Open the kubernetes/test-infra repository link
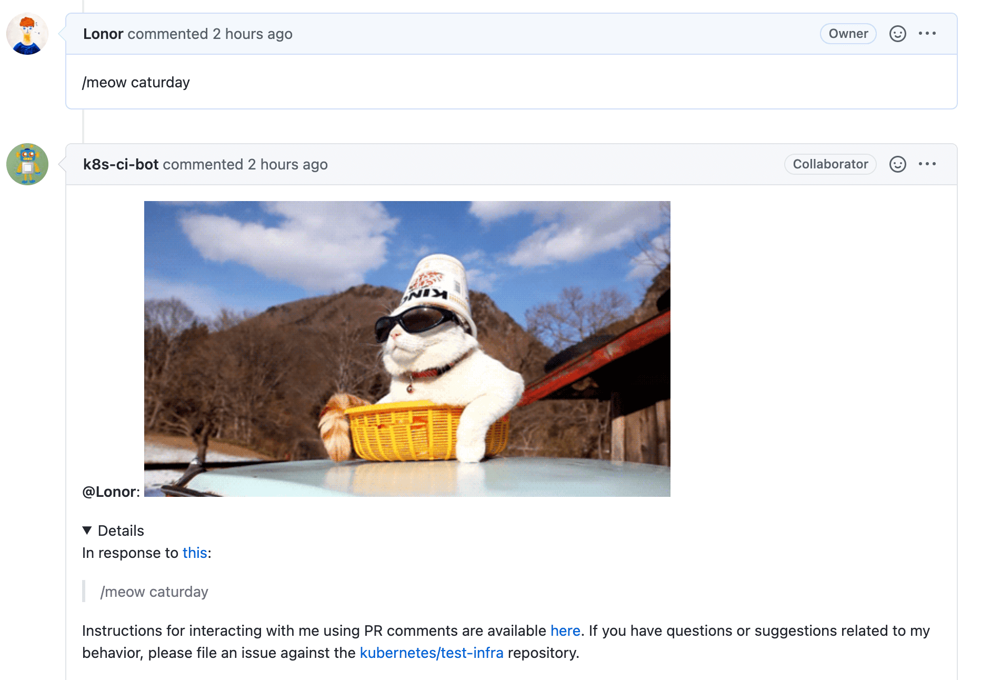This screenshot has height=680, width=981. pyautogui.click(x=431, y=653)
